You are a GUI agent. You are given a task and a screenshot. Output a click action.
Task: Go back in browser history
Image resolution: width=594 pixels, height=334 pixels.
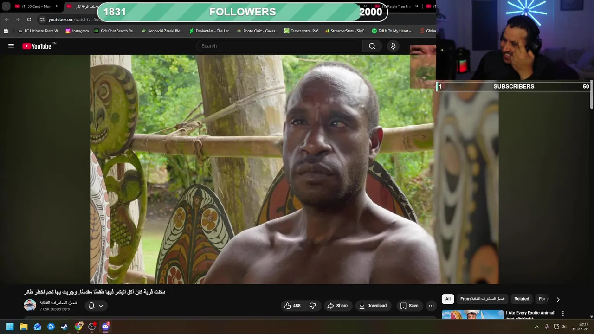click(x=6, y=19)
